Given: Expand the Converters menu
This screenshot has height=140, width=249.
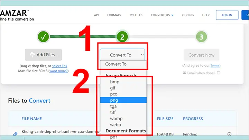Looking at the screenshot, I should click(162, 15).
